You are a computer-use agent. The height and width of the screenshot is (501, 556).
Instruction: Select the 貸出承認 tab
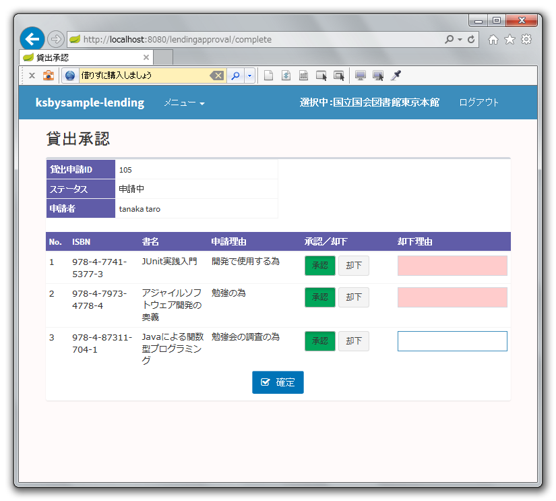85,57
